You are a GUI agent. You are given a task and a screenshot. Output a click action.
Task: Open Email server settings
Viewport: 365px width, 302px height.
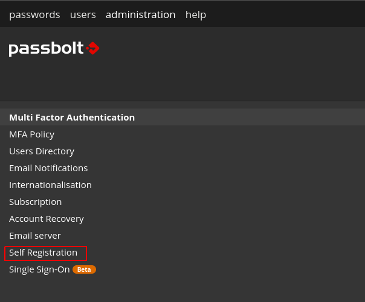[x=35, y=236]
